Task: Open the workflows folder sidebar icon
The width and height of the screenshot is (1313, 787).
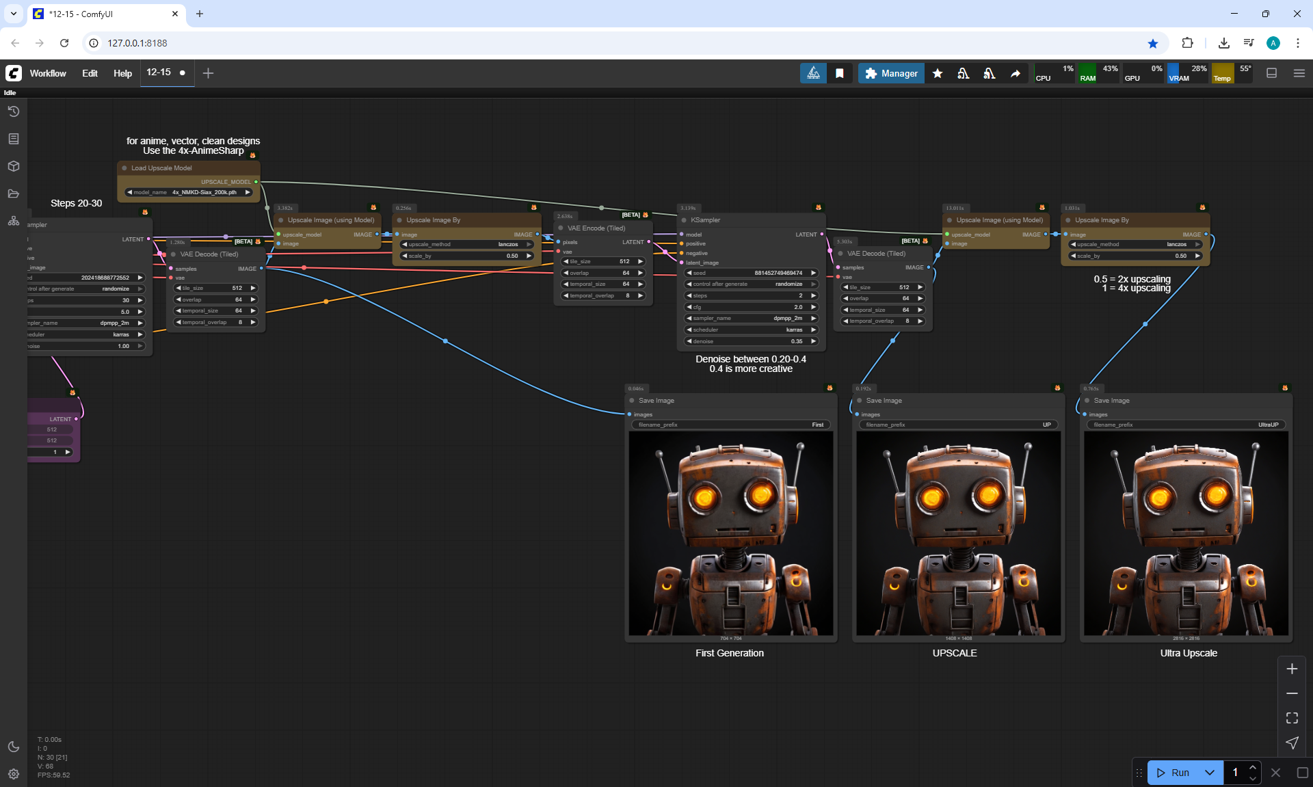Action: tap(14, 194)
